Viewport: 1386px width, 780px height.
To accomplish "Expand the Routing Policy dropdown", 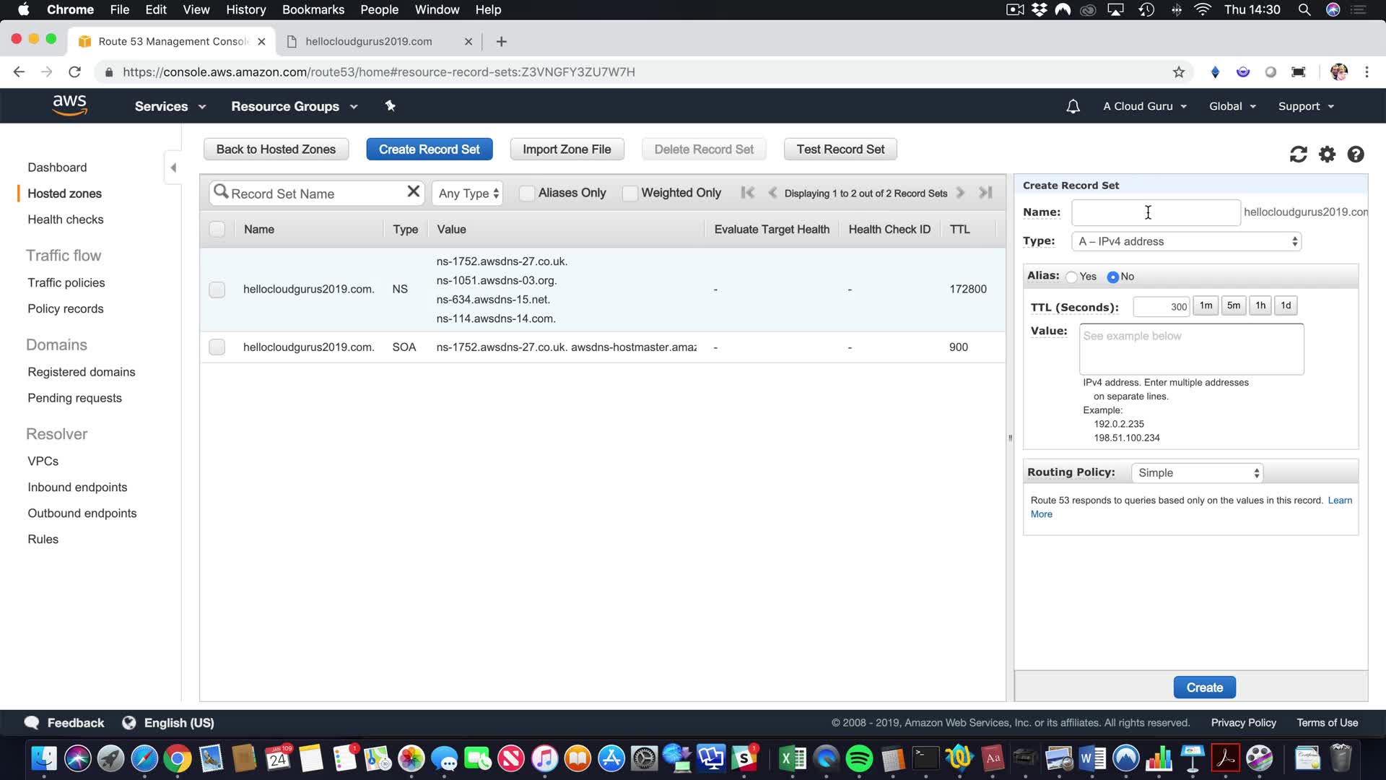I will point(1198,472).
